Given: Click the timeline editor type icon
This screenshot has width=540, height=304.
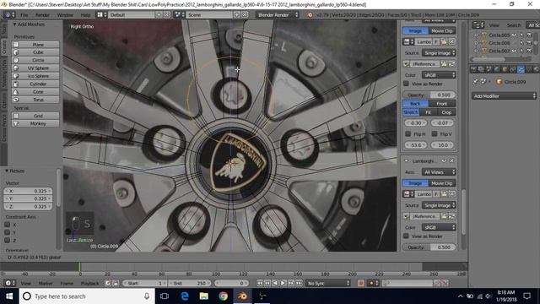Looking at the screenshot, I should 9,283.
